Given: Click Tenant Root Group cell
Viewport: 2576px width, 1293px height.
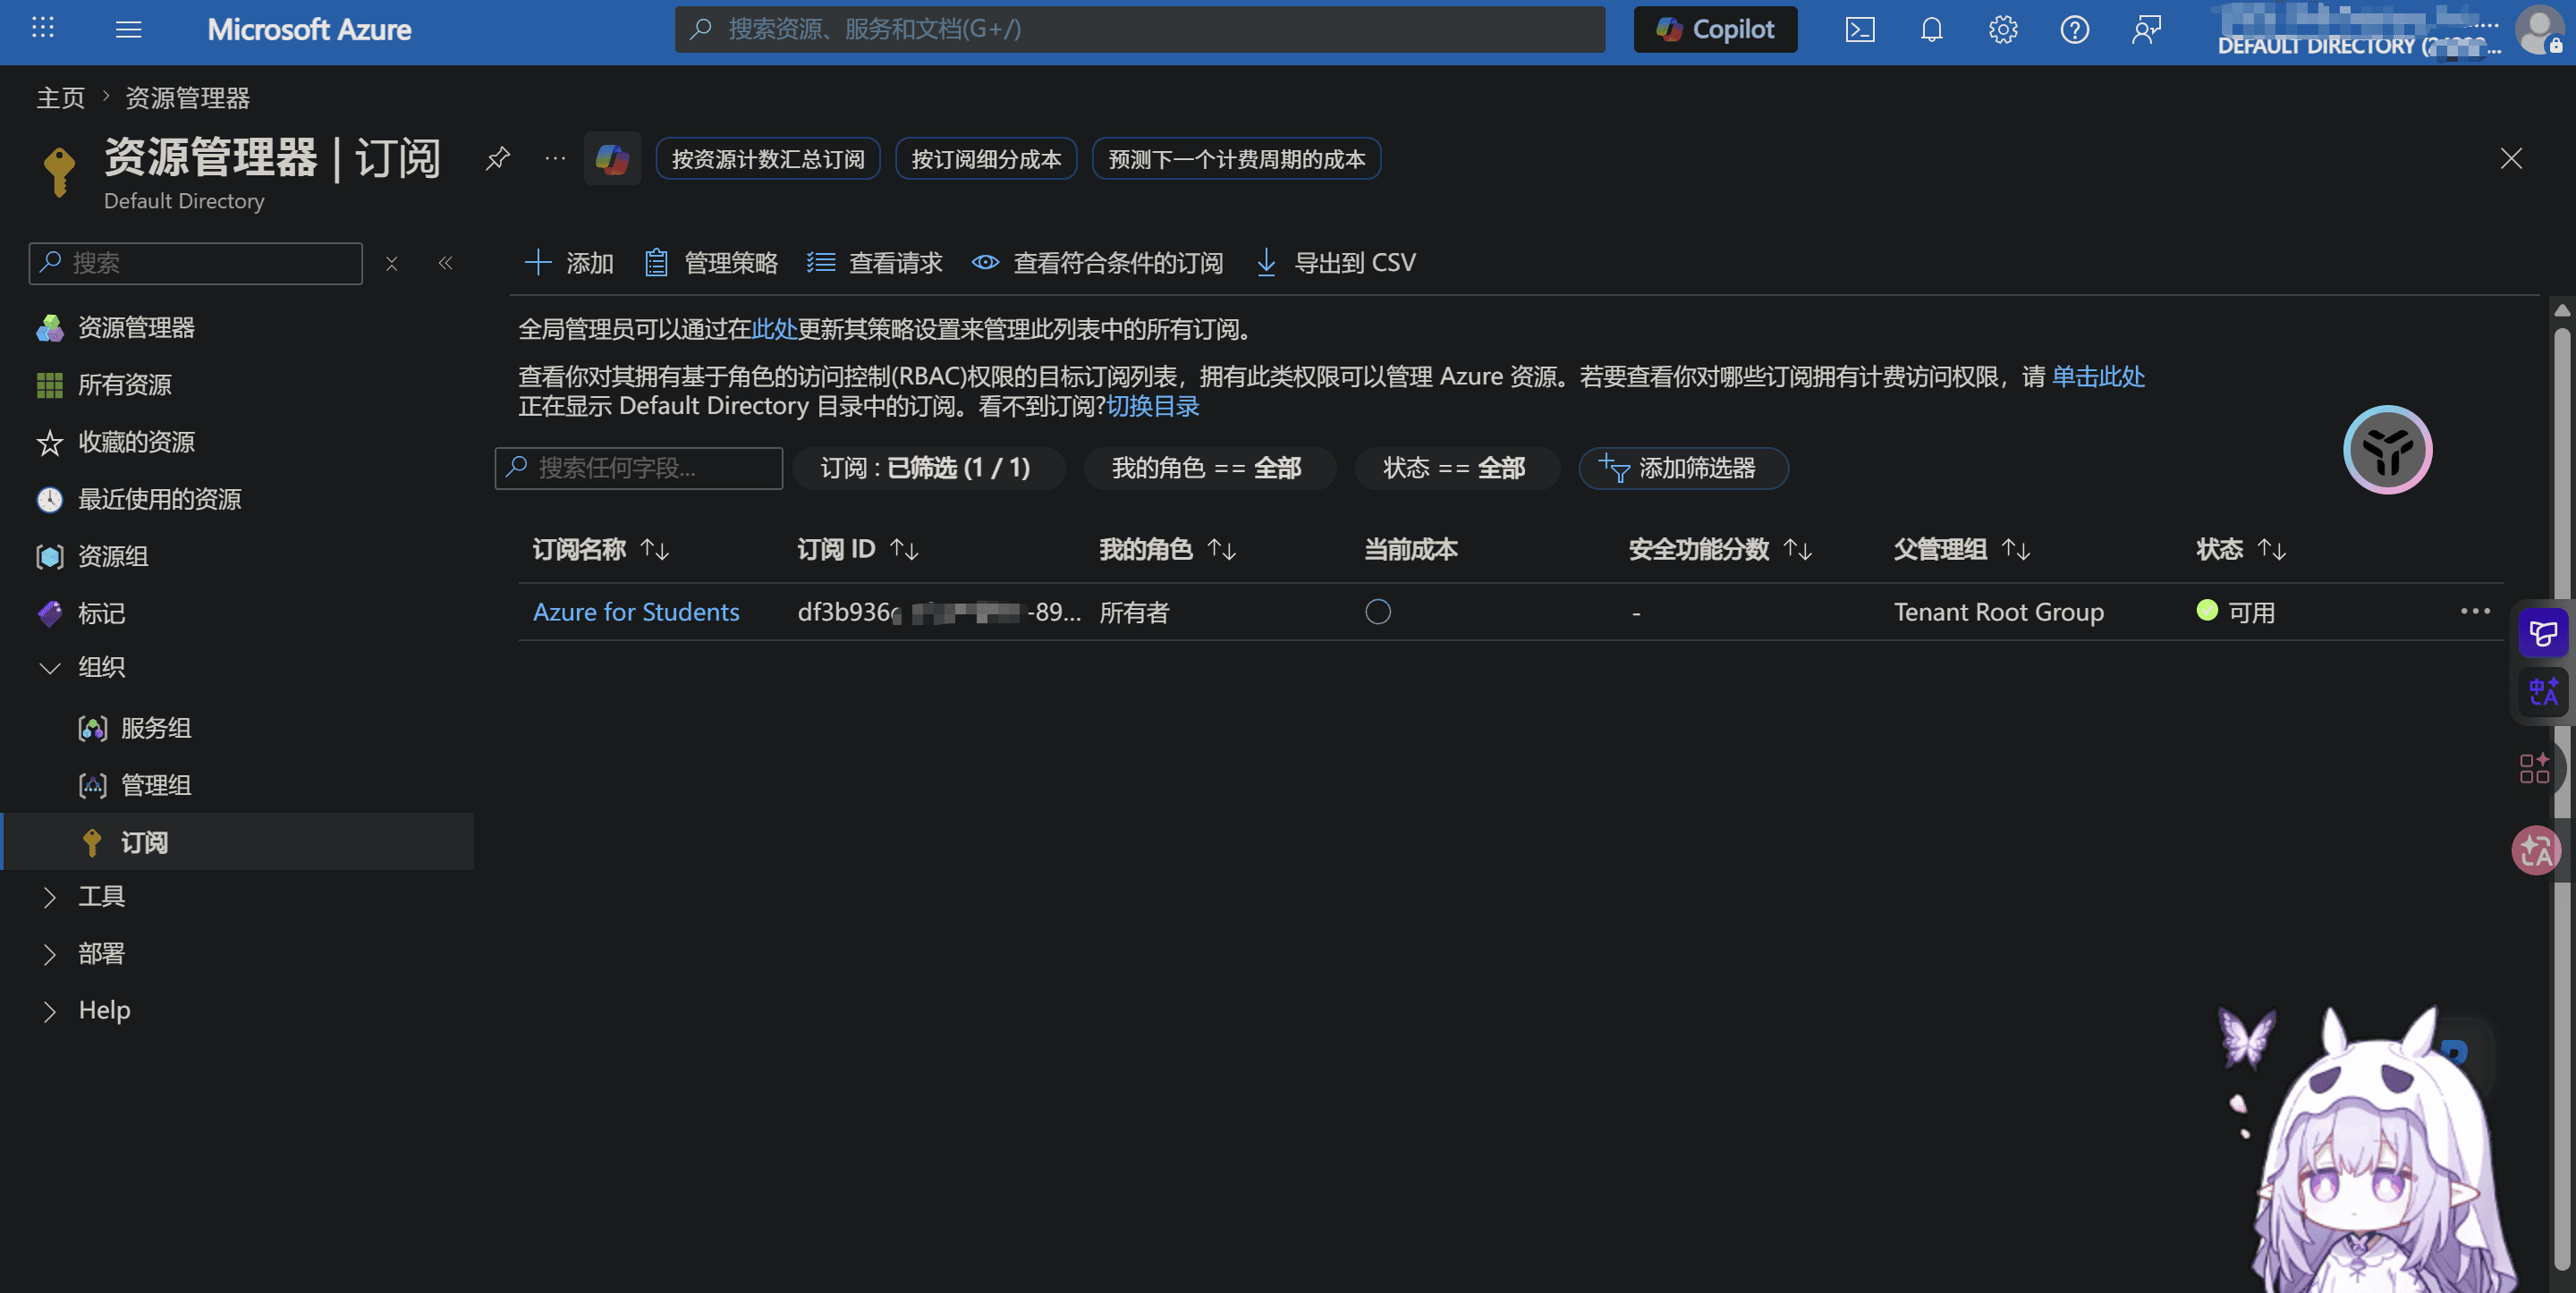Looking at the screenshot, I should coord(1998,612).
